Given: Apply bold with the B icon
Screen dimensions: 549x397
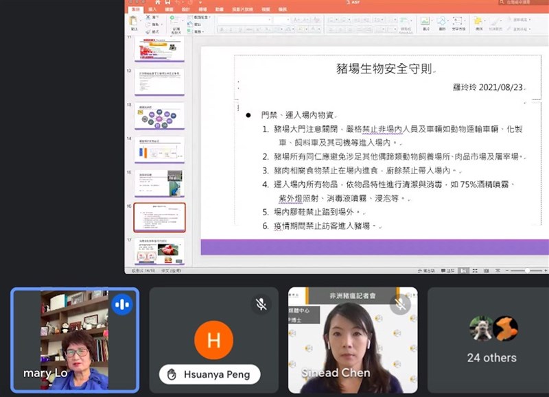Looking at the screenshot, I should pyautogui.click(x=222, y=29).
